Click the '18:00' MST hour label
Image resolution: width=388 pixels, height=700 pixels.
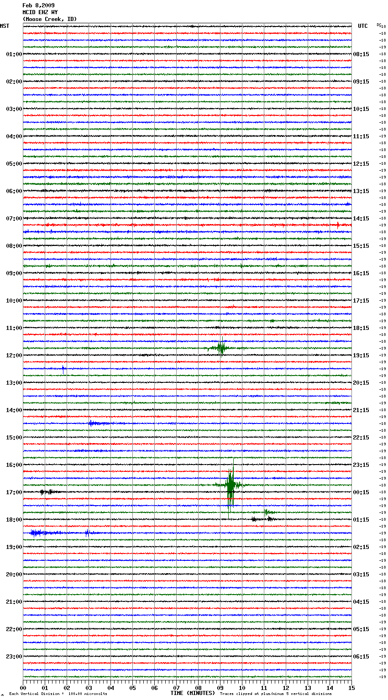click(14, 520)
